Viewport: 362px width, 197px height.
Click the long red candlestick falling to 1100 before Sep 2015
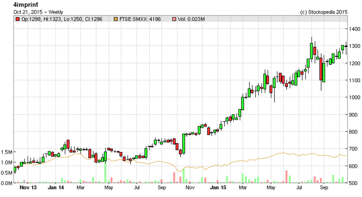[x=321, y=69]
